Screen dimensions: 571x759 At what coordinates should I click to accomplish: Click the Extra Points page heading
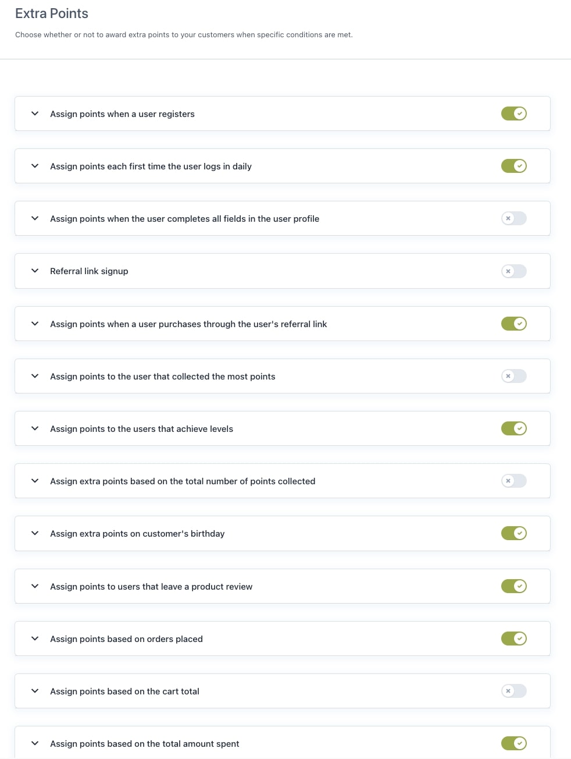pyautogui.click(x=52, y=13)
